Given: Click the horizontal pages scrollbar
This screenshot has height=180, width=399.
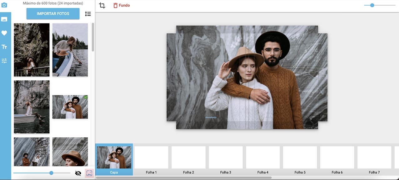Looking at the screenshot, I should (x=184, y=178).
